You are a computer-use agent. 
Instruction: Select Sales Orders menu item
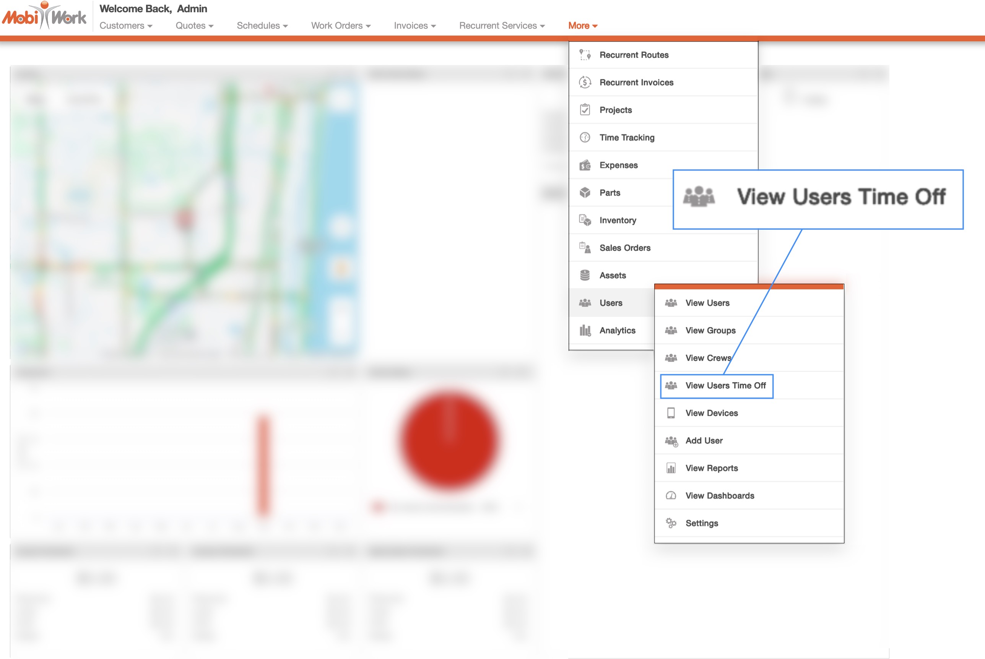625,248
